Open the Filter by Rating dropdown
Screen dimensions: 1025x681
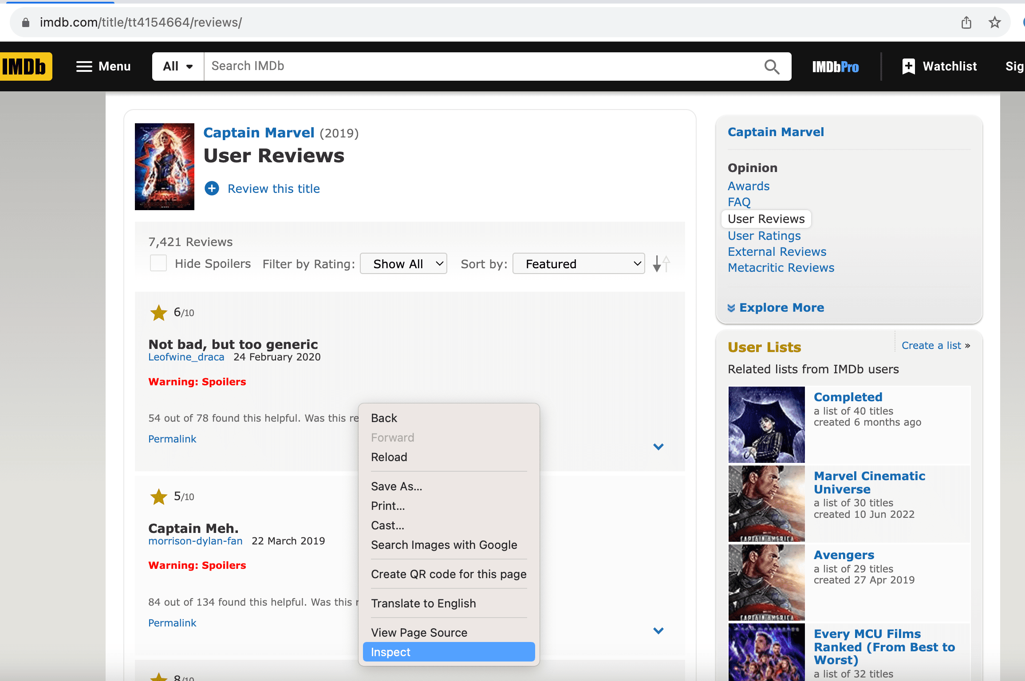(x=403, y=263)
